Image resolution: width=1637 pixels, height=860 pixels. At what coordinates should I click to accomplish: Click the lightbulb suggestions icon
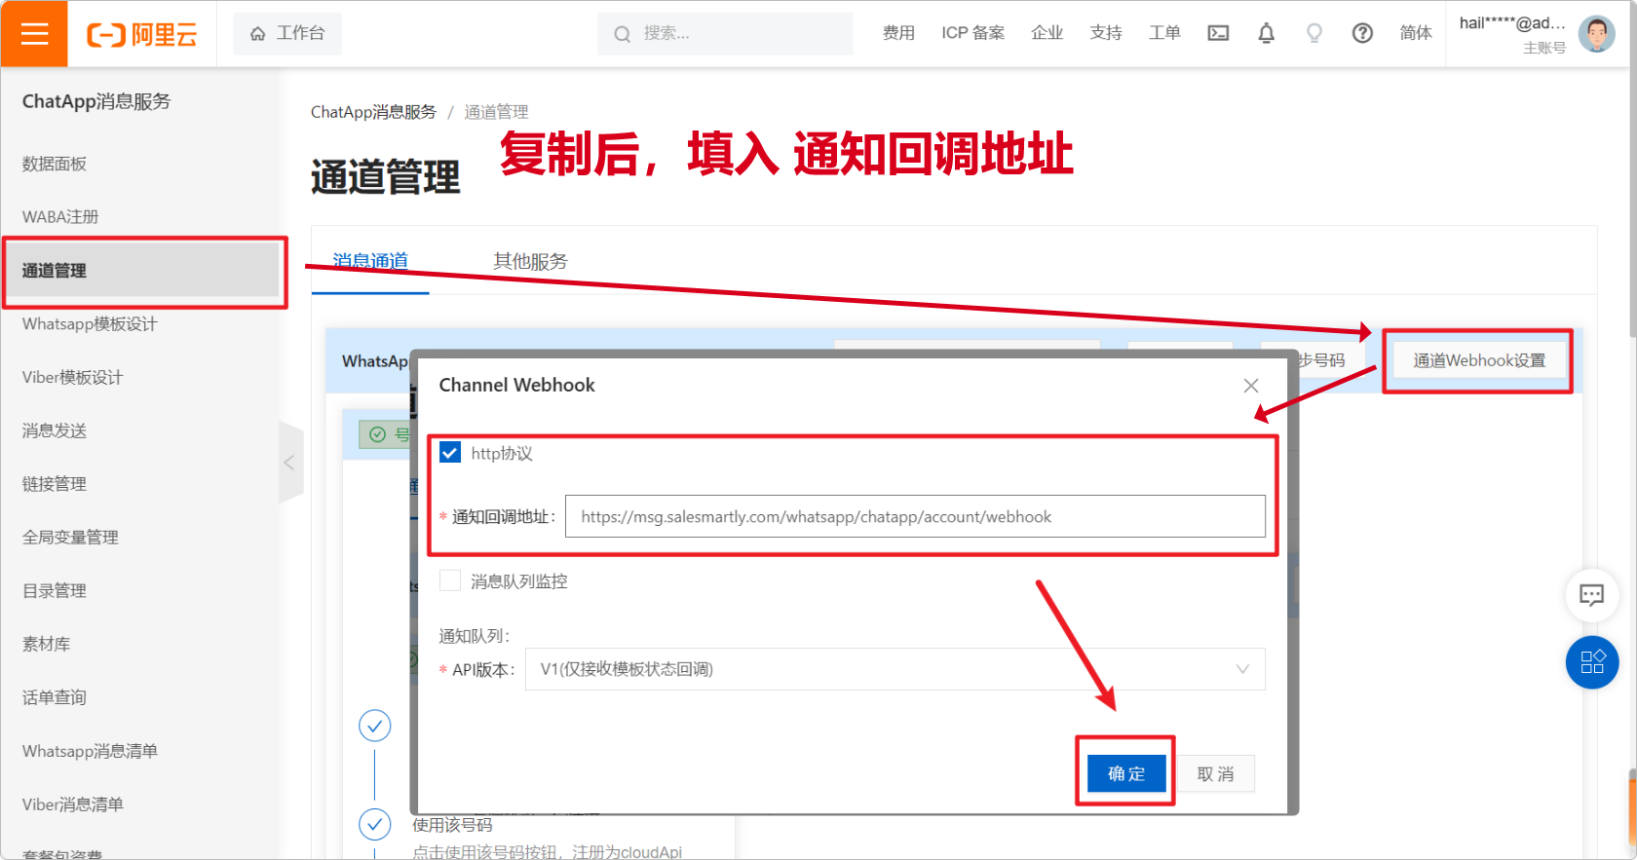(x=1313, y=33)
